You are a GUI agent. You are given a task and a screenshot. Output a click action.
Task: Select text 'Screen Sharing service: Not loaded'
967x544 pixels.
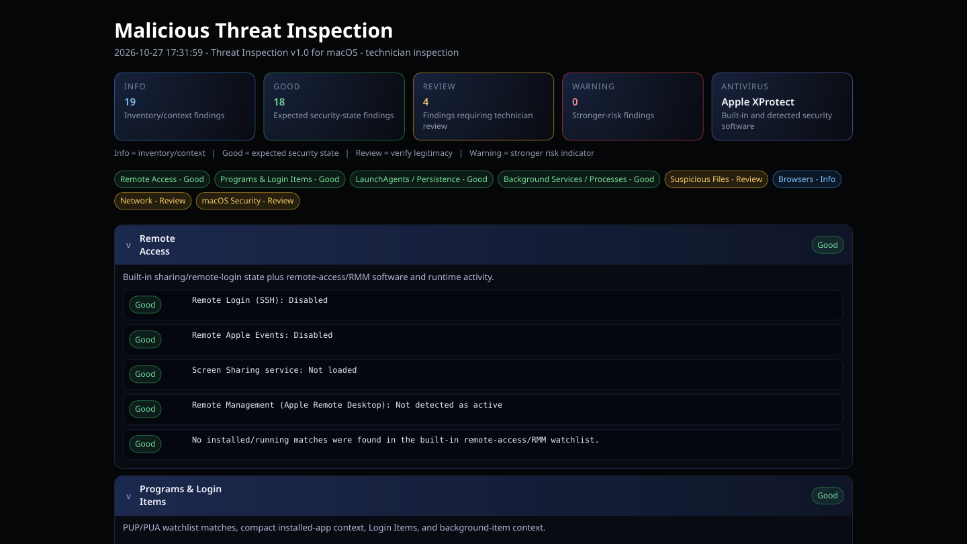275,370
